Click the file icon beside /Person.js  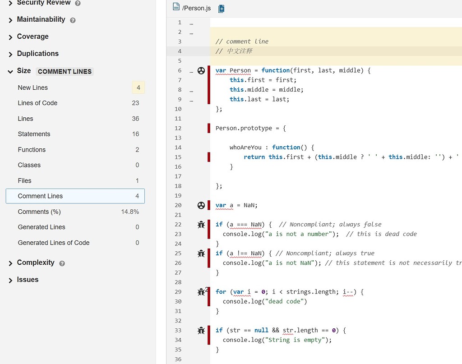[x=176, y=8]
